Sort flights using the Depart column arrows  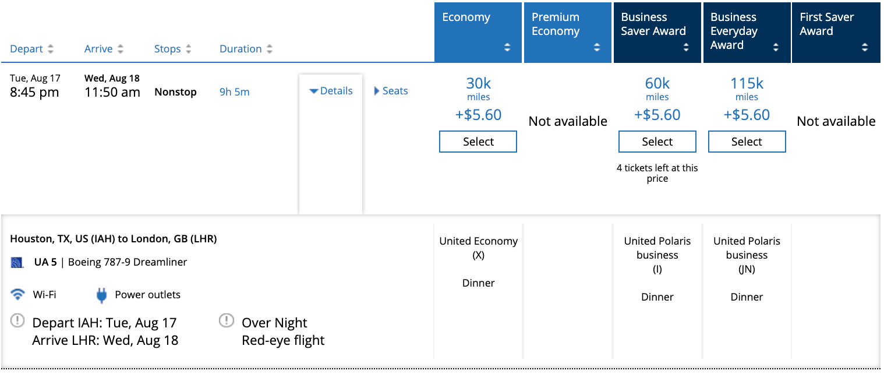(x=52, y=49)
